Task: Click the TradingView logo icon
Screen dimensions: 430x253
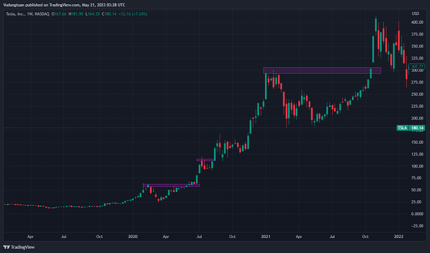Action: point(6,247)
